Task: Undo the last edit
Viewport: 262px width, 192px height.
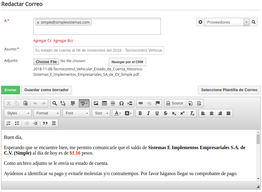Action: point(35,103)
